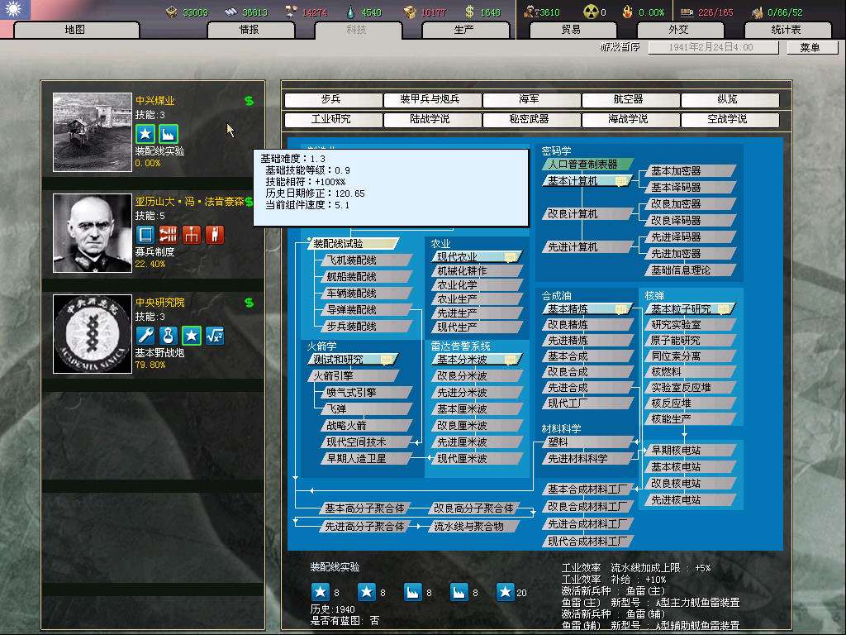Click the book skill icon under 亚历山大·冯·法肯豪森
Image resolution: width=846 pixels, height=635 pixels.
(145, 234)
